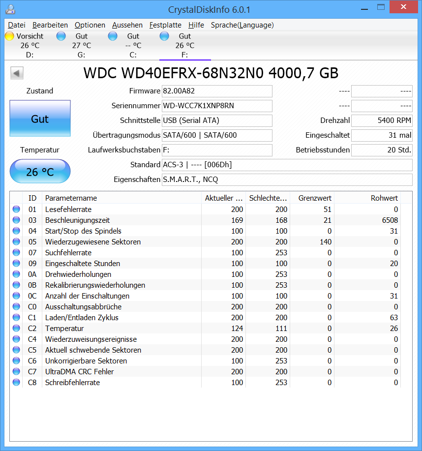The width and height of the screenshot is (422, 451).
Task: Click the CrystalDiskInfo app icon in title bar
Action: pos(10,9)
